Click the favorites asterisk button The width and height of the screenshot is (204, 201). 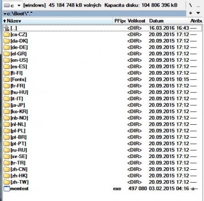(x=191, y=13)
